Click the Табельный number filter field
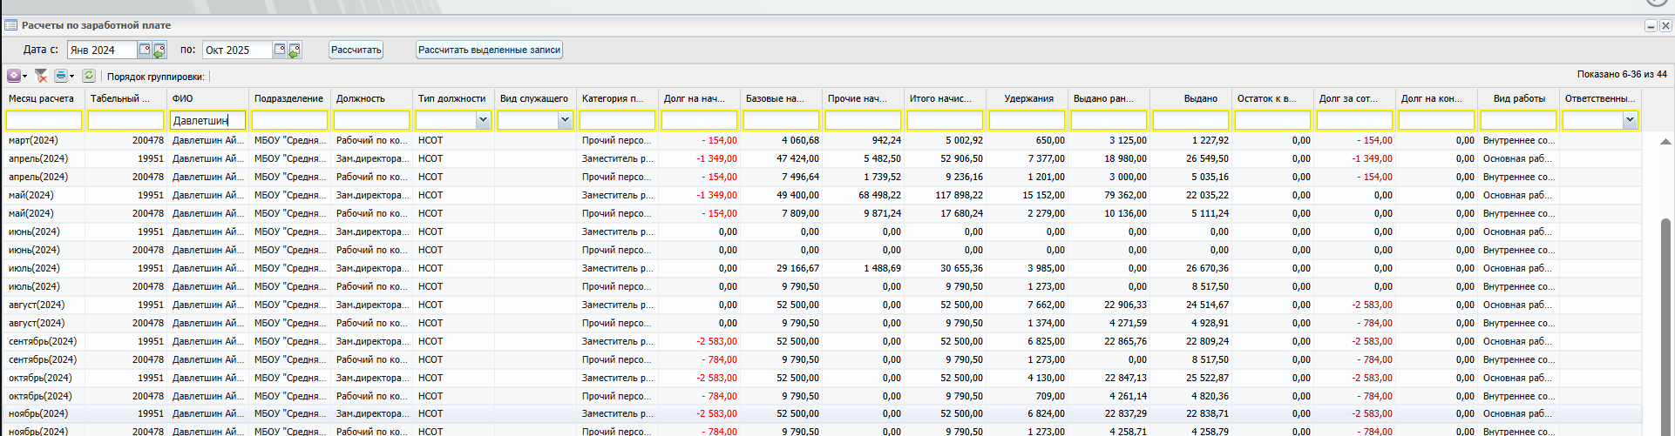 point(125,120)
